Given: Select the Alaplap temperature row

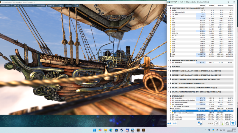Looking at the screenshot, I should point(202,10).
